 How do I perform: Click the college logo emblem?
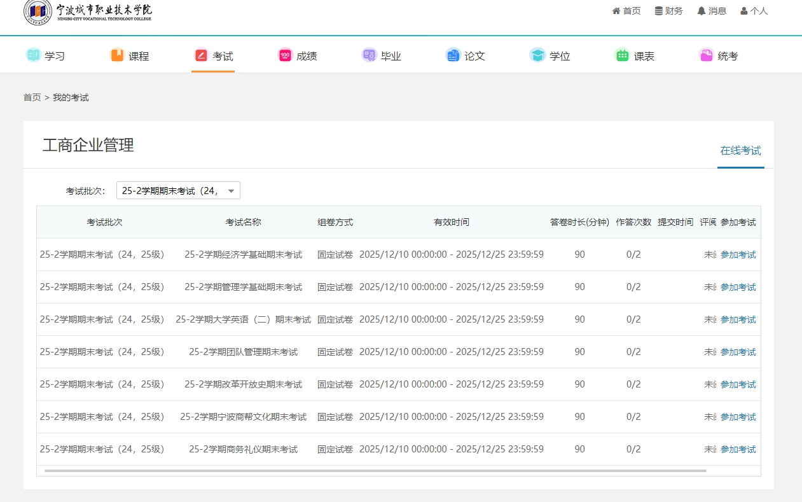click(38, 12)
